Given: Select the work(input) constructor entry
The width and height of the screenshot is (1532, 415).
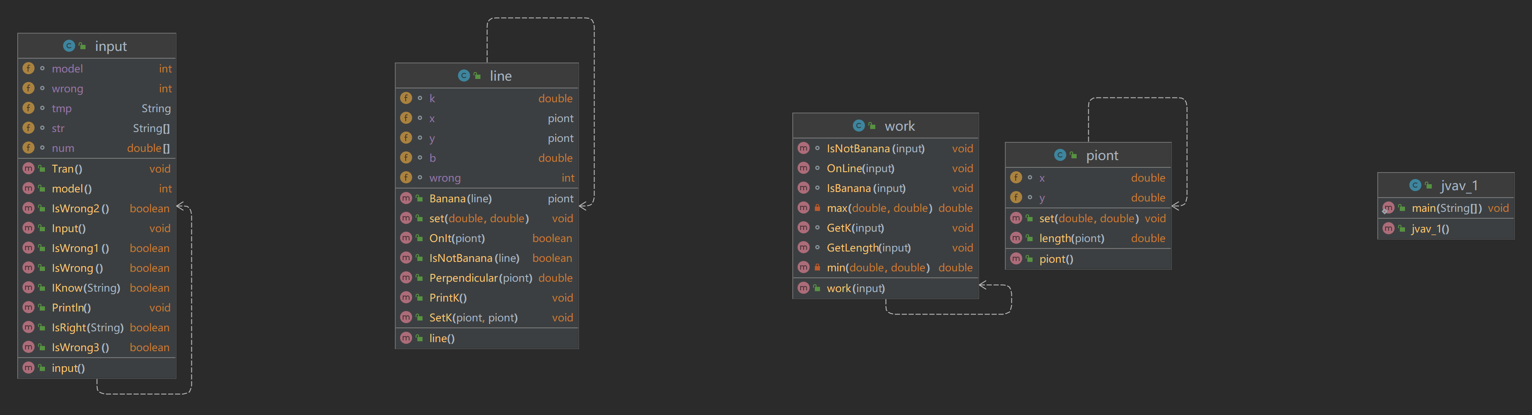Looking at the screenshot, I should coord(855,288).
